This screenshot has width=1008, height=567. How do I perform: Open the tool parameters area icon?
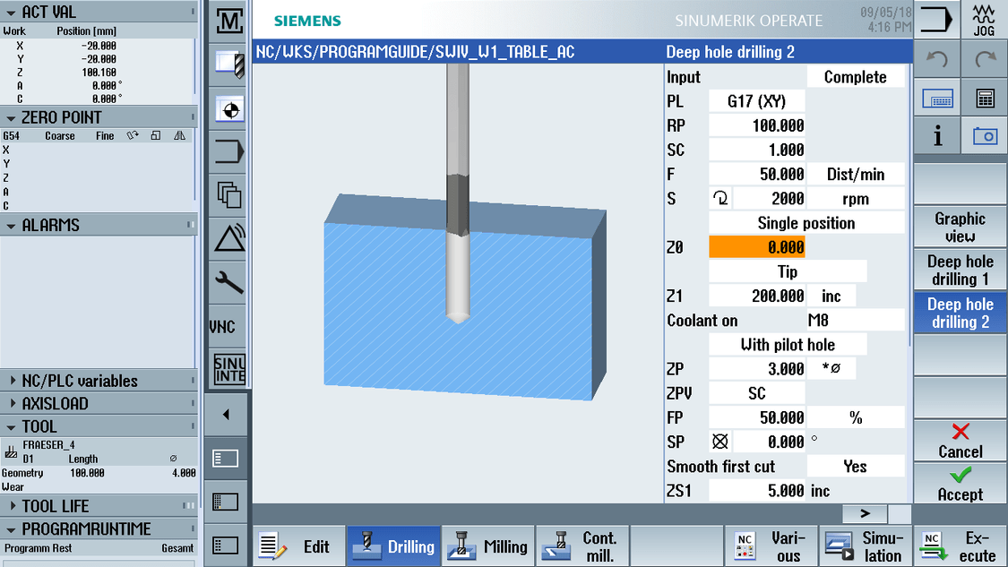pyautogui.click(x=228, y=64)
